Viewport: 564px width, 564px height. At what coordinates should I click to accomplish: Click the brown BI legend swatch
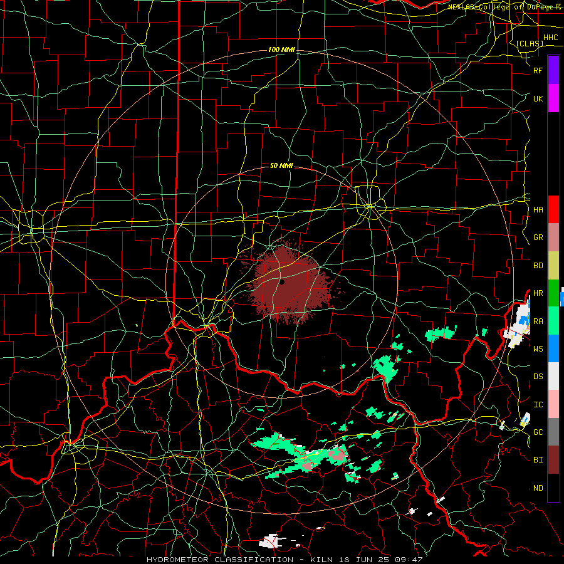[553, 460]
